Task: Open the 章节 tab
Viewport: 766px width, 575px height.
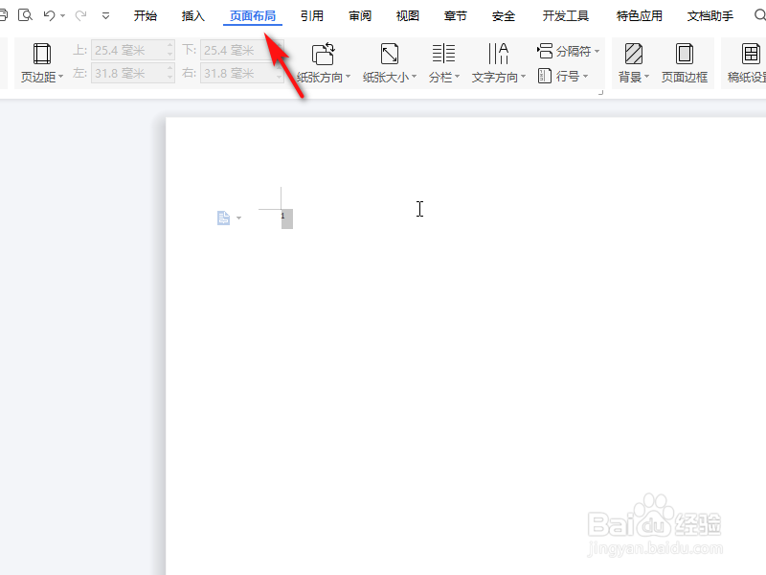Action: pyautogui.click(x=456, y=16)
